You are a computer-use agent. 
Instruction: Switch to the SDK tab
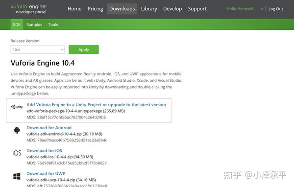point(17,24)
